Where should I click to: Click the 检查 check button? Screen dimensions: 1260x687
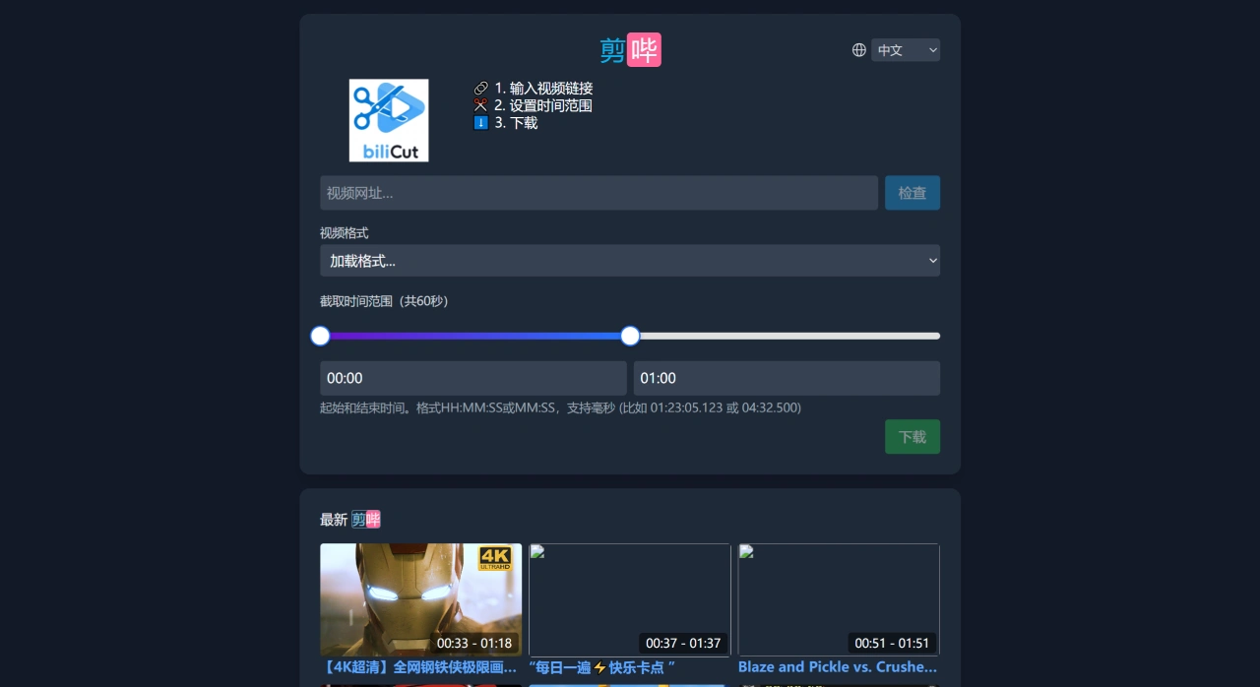(912, 193)
